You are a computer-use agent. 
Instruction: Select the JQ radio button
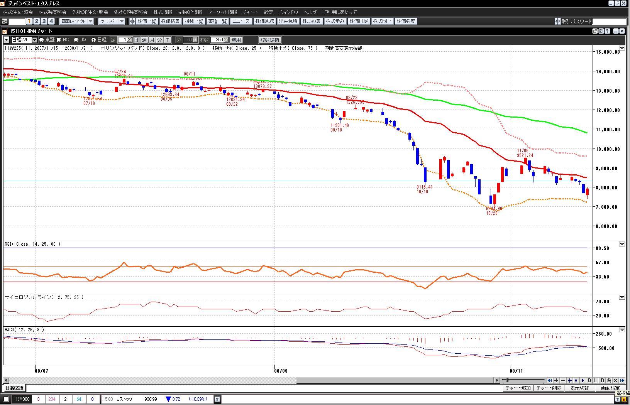point(76,40)
